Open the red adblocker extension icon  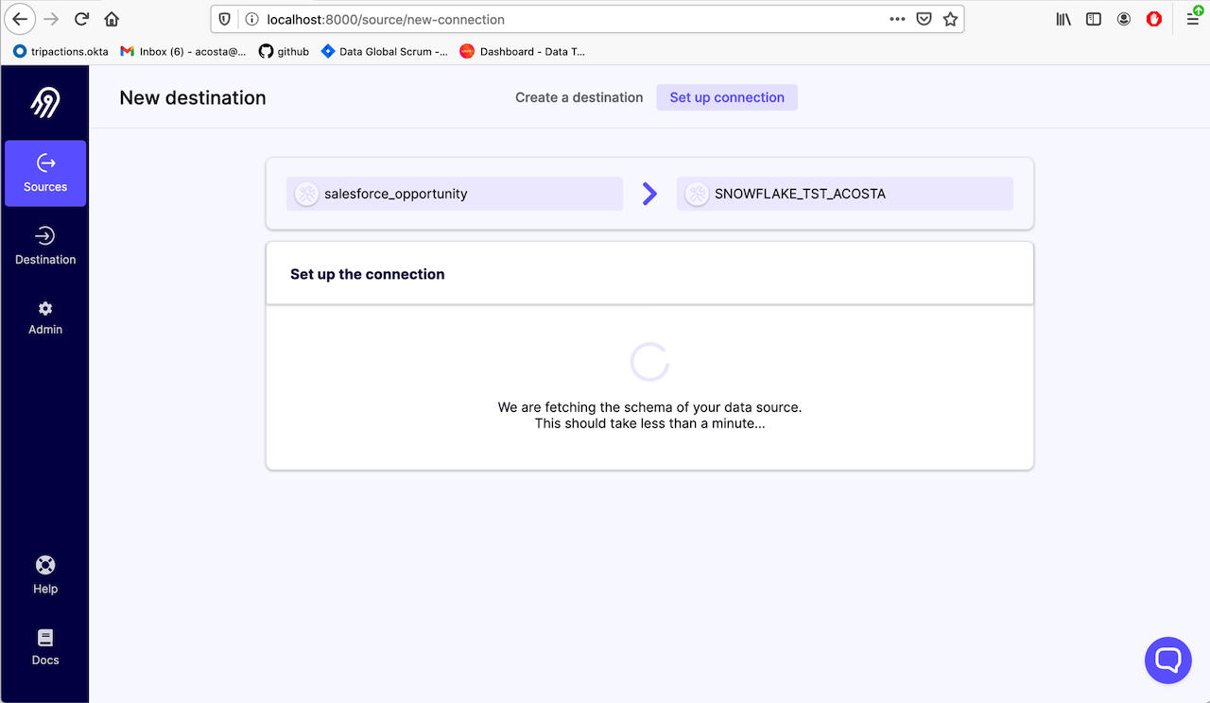(x=1153, y=18)
